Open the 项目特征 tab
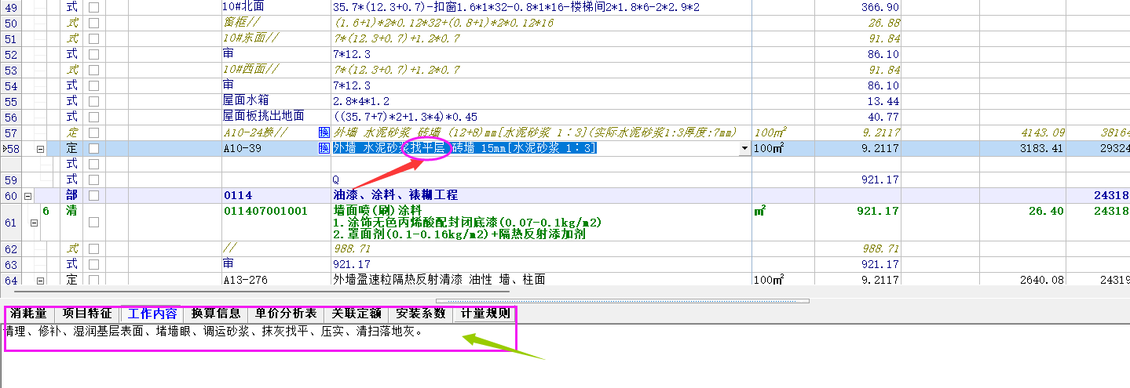 [87, 314]
